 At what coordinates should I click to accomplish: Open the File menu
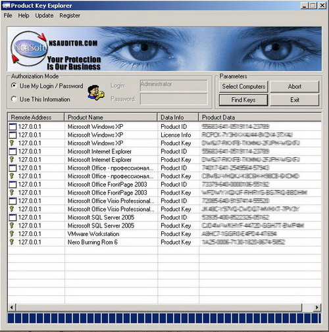[8, 16]
